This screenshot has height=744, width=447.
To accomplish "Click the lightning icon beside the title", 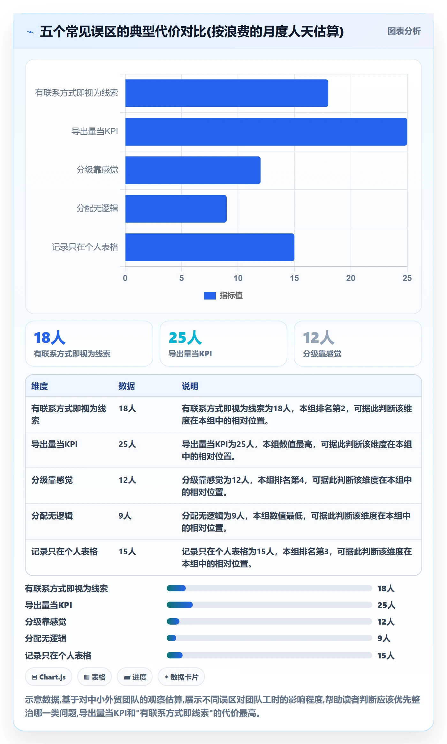I will [x=30, y=32].
